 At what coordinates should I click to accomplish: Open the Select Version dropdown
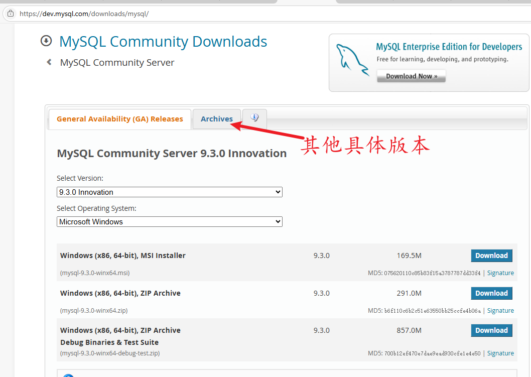169,192
